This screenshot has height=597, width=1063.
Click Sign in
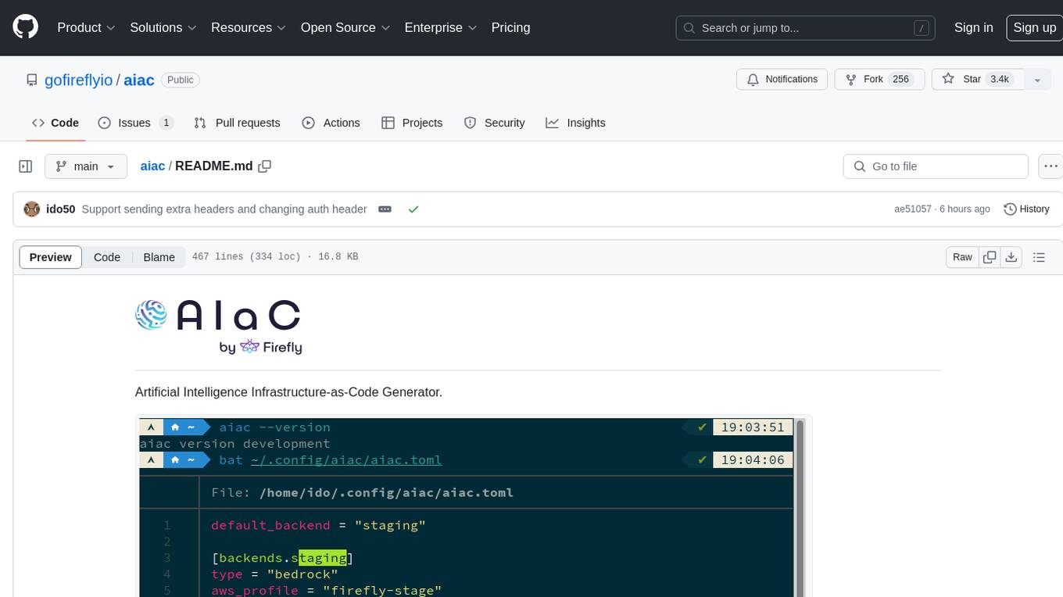[973, 27]
